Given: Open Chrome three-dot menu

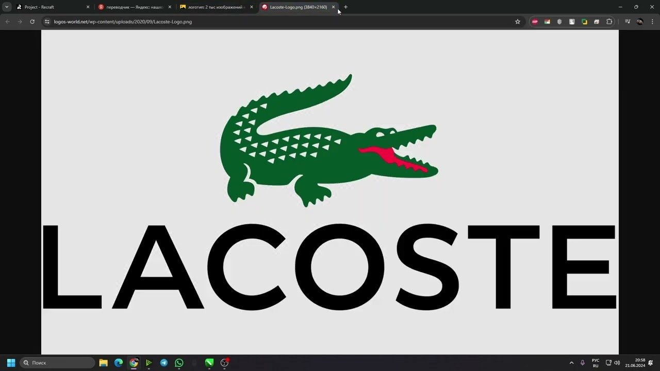Looking at the screenshot, I should tap(652, 22).
